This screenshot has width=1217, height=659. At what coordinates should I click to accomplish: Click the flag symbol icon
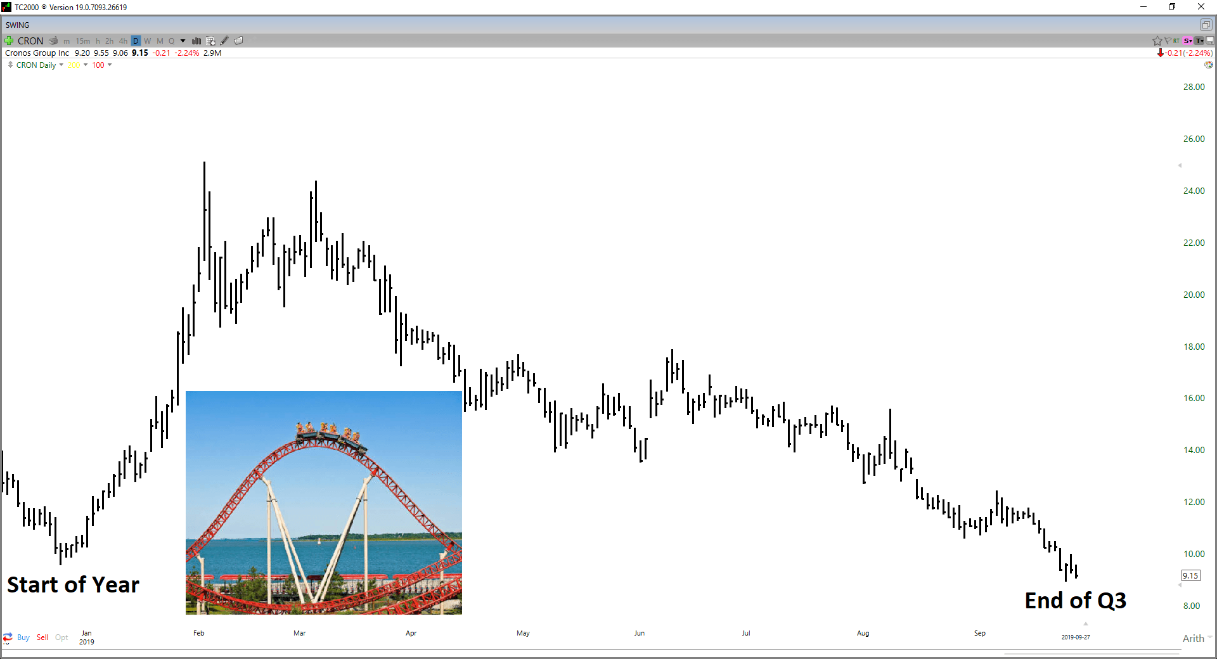(1168, 41)
